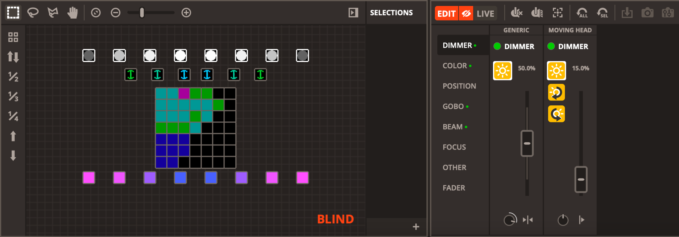Select the rectangle marquee selection tool
The height and width of the screenshot is (237, 679).
pos(13,13)
